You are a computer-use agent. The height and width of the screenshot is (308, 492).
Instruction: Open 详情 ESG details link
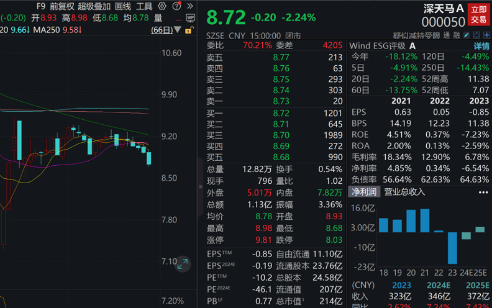481,46
